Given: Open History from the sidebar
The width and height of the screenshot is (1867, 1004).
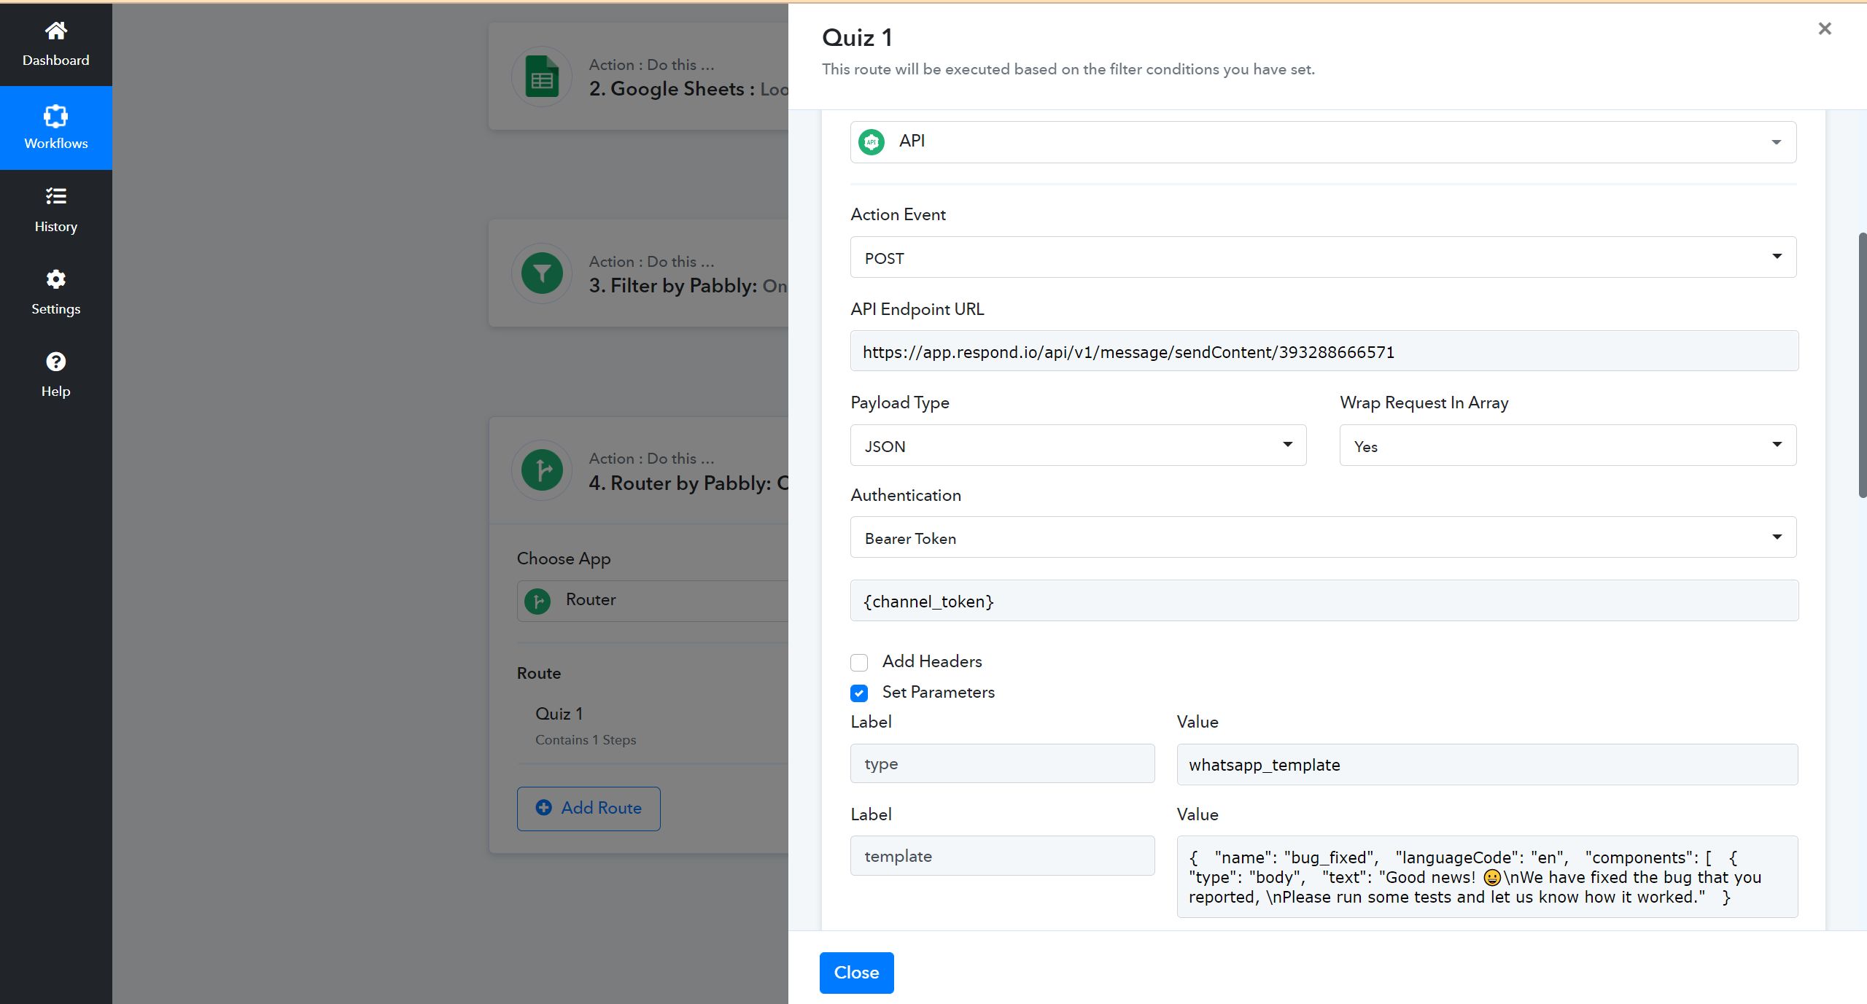Looking at the screenshot, I should pos(56,211).
